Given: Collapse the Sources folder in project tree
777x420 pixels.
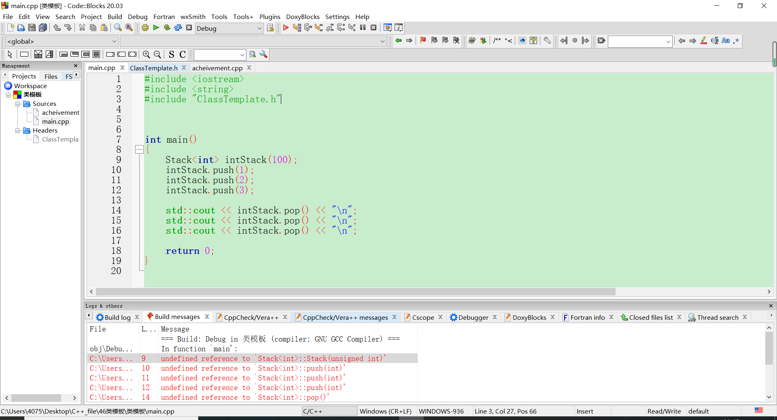Looking at the screenshot, I should [x=18, y=104].
